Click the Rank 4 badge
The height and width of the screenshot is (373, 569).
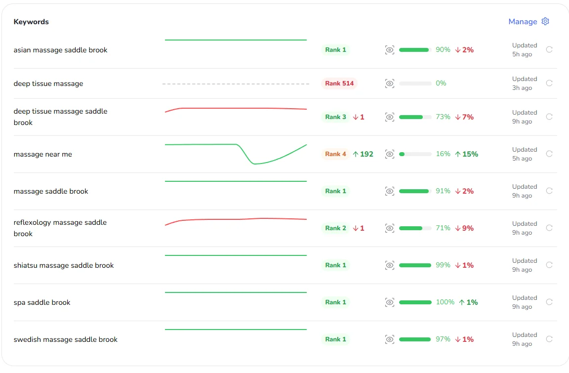click(x=335, y=154)
